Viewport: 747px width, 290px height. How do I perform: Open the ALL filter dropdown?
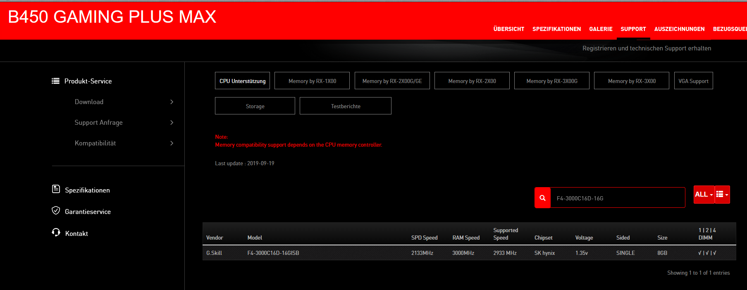point(704,195)
